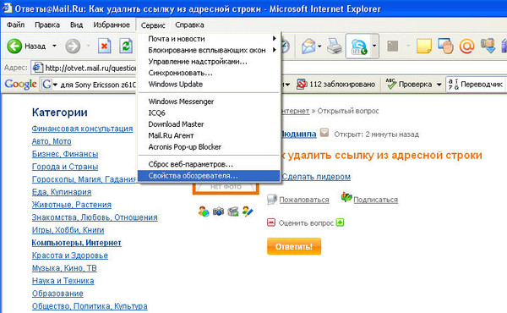This screenshot has width=507, height=313.
Task: Click the yellow sticky note icon
Action: (x=424, y=46)
